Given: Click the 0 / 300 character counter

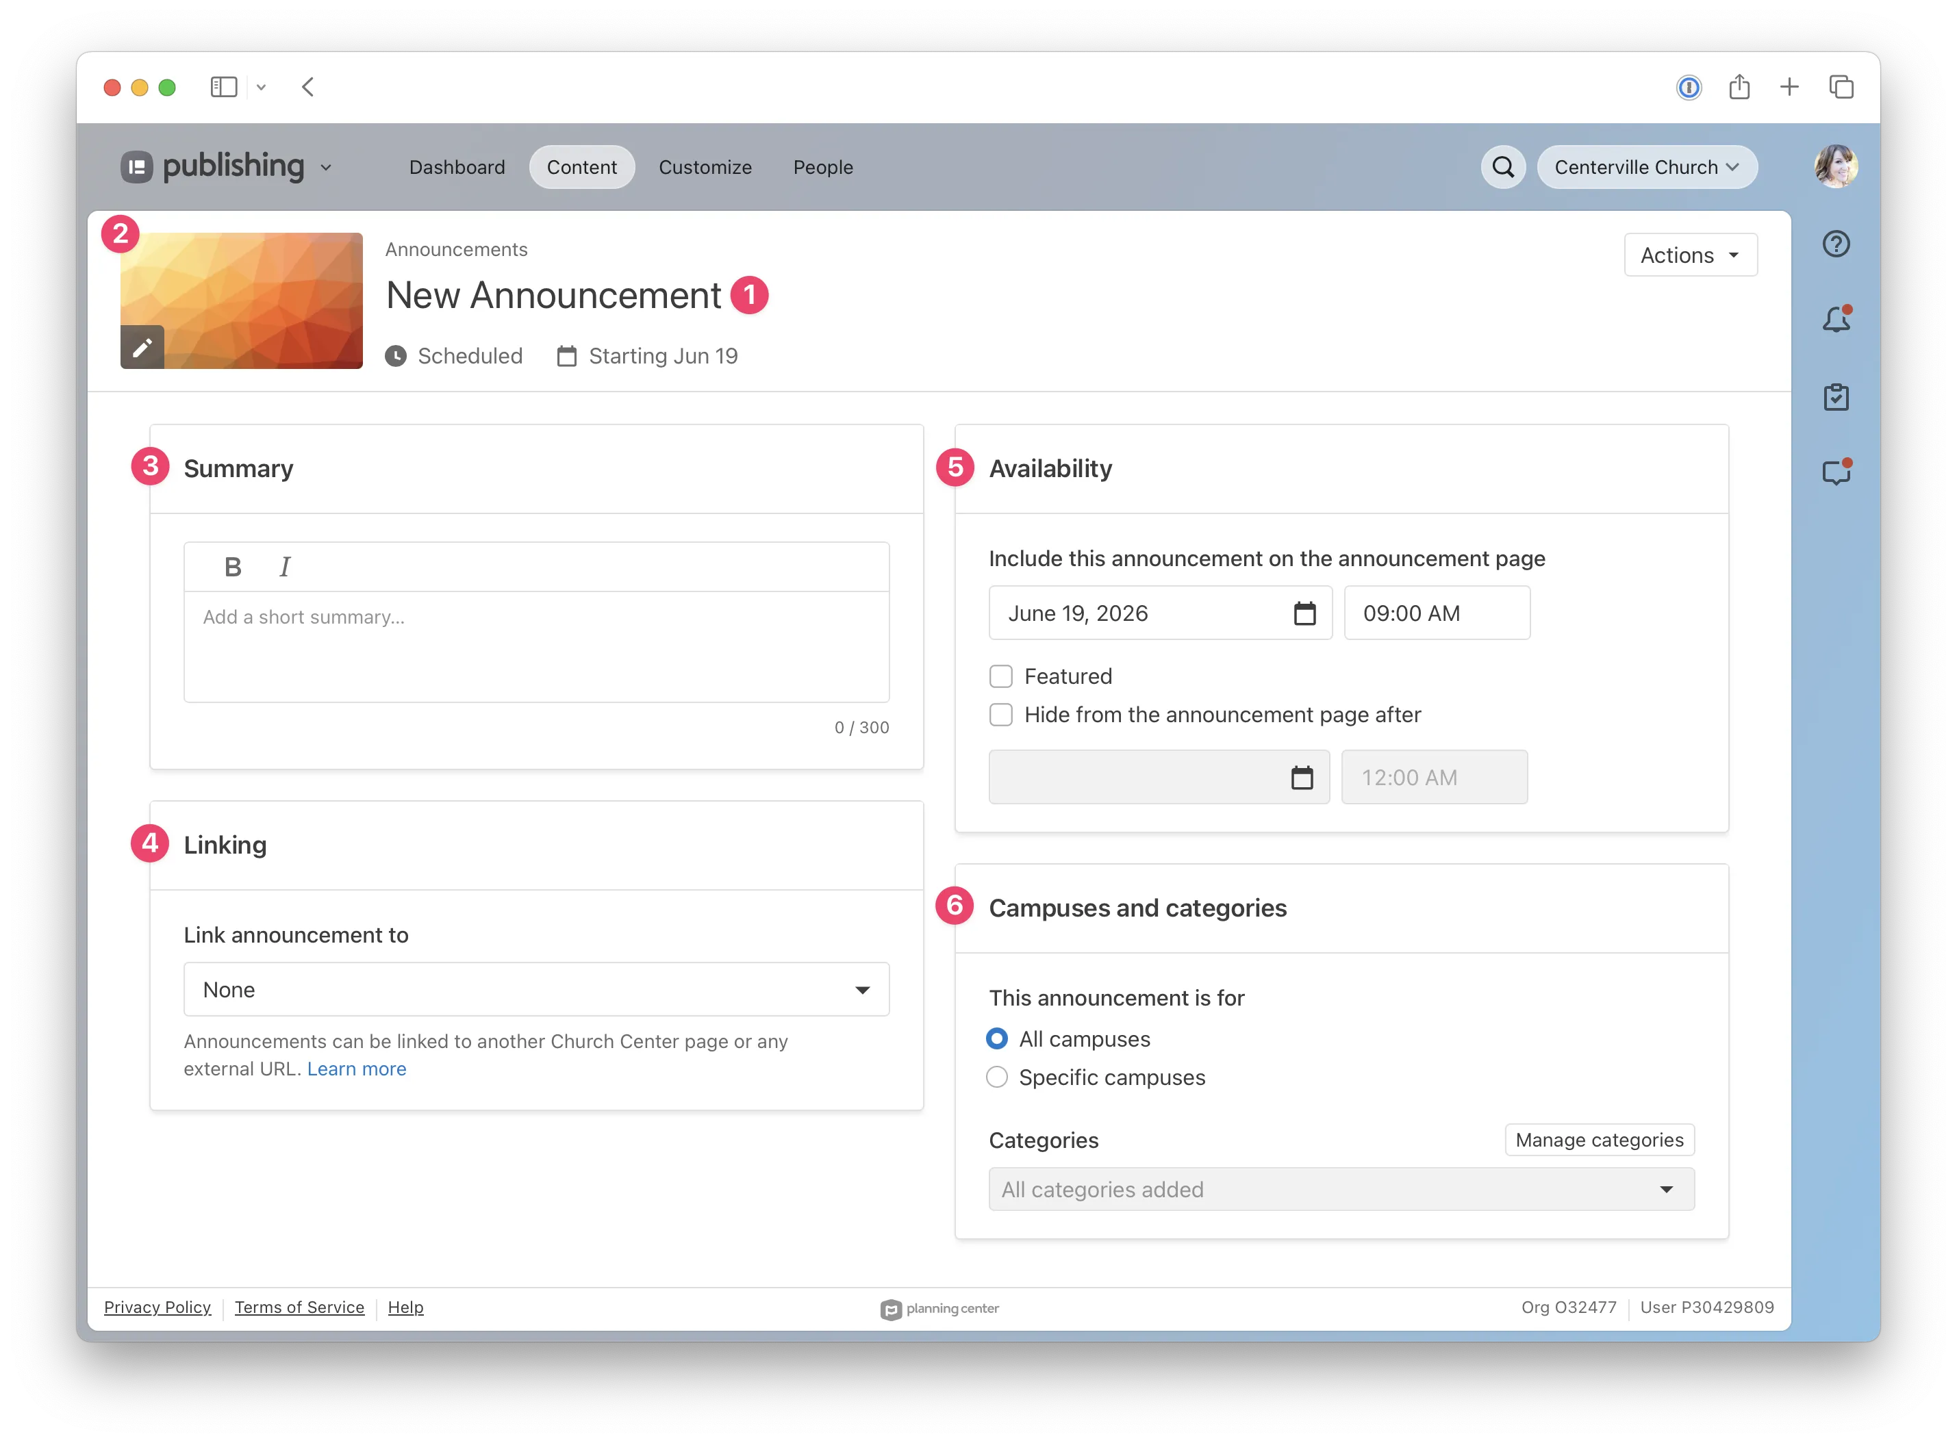Looking at the screenshot, I should [x=861, y=728].
